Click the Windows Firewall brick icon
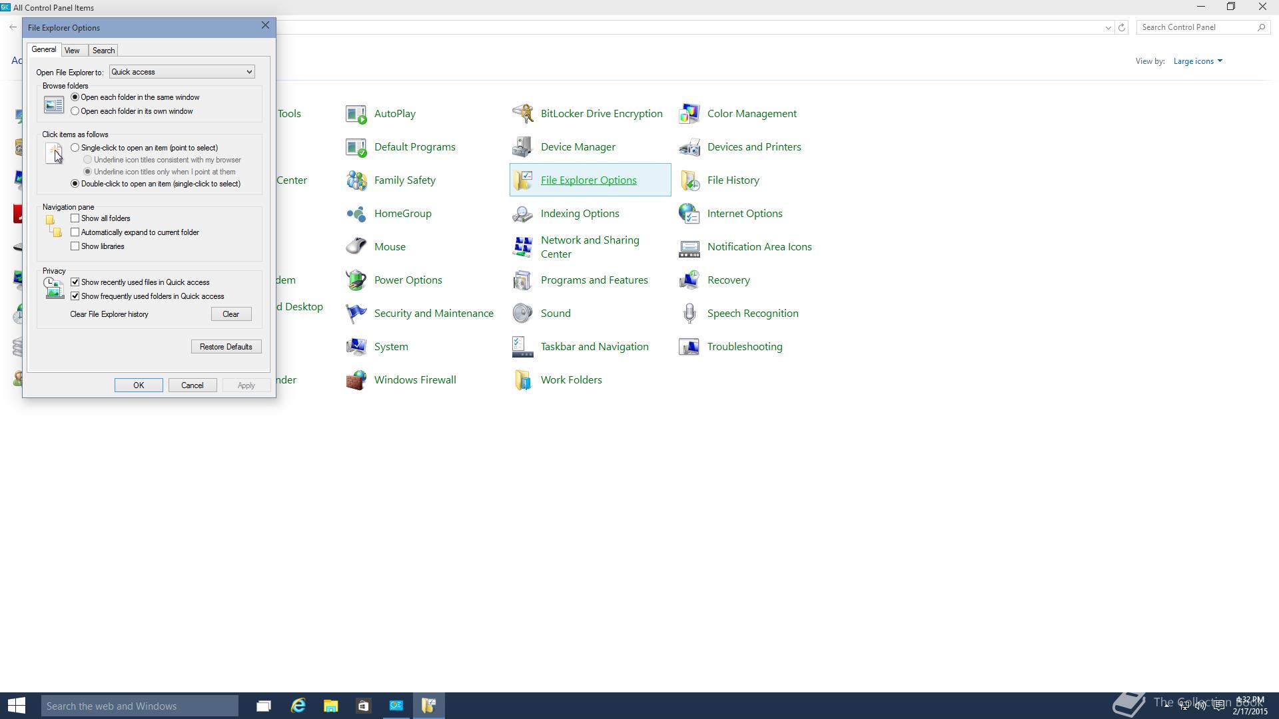The height and width of the screenshot is (719, 1279). tap(356, 380)
